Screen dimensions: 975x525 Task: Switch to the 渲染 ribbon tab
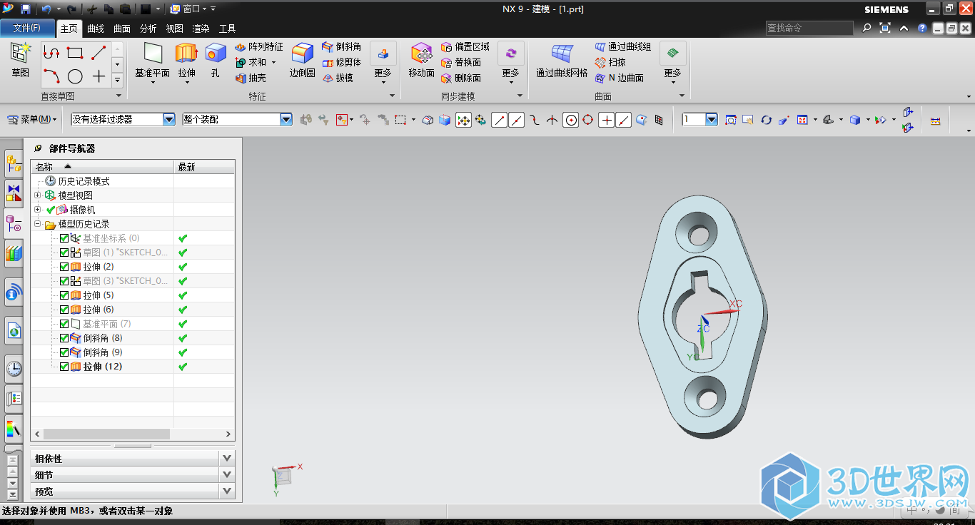[201, 29]
